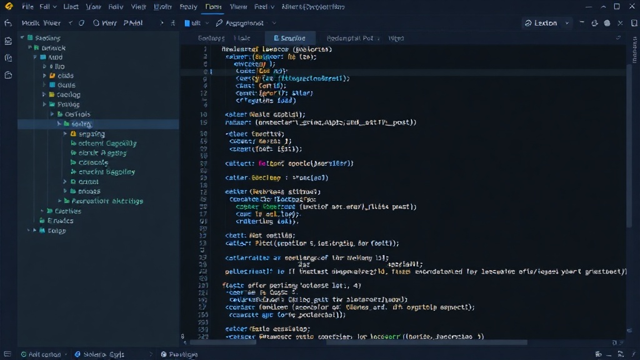Click the yellow app logo in title bar

(9, 6)
